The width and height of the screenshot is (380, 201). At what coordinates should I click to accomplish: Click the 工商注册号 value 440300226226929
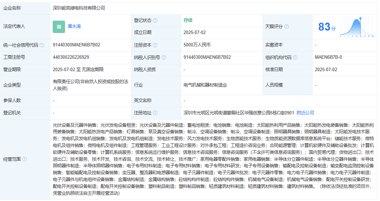[x=71, y=57]
